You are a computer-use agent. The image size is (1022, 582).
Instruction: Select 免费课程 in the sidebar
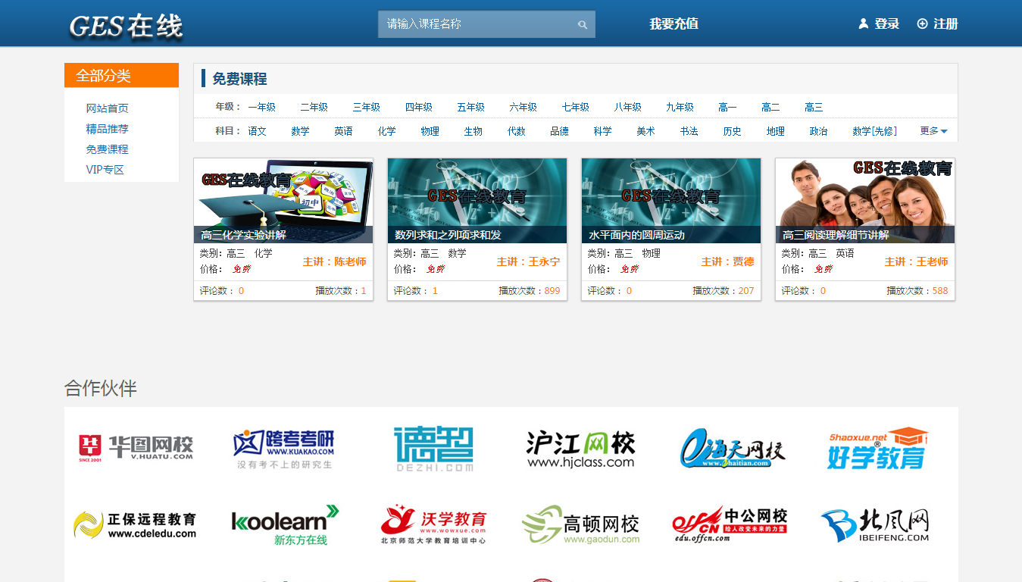coord(107,149)
